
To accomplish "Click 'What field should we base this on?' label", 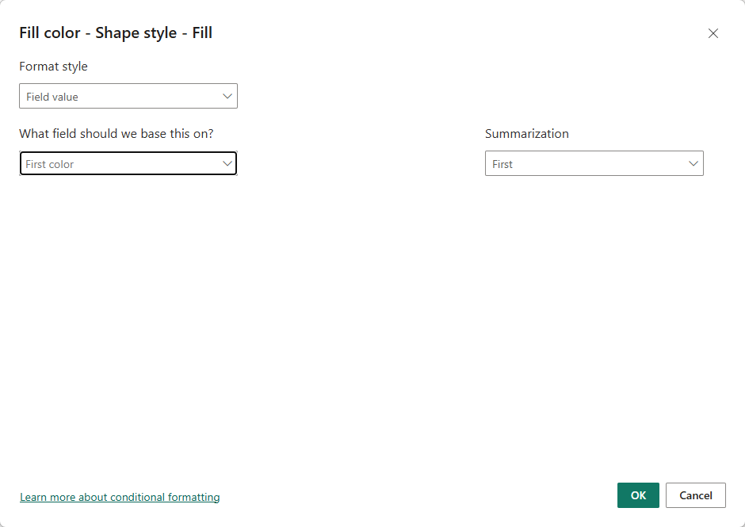I will (x=117, y=134).
